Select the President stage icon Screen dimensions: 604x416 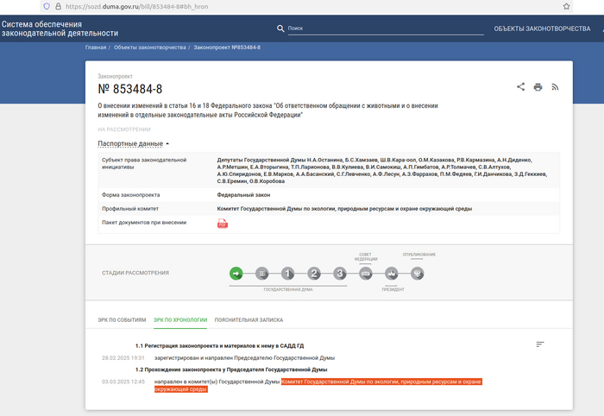point(392,274)
